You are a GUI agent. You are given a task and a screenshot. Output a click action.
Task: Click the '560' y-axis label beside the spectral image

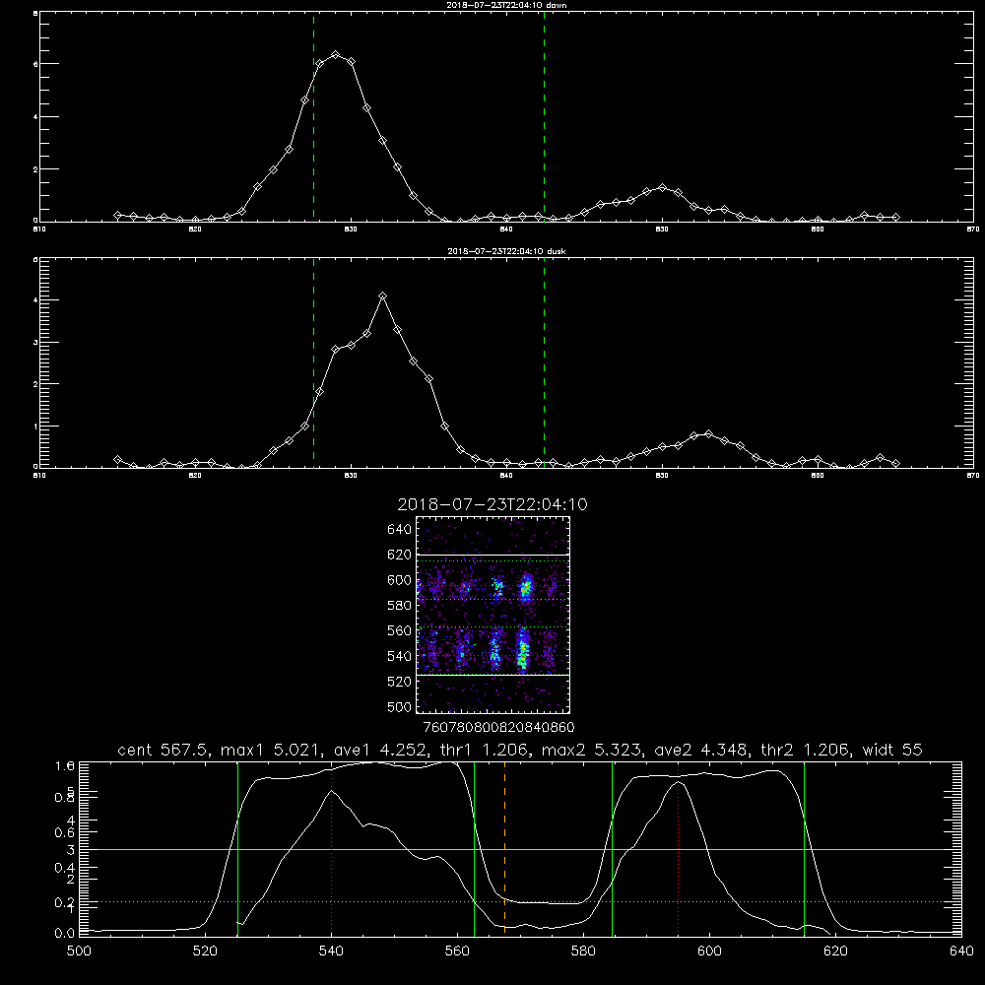tap(399, 630)
